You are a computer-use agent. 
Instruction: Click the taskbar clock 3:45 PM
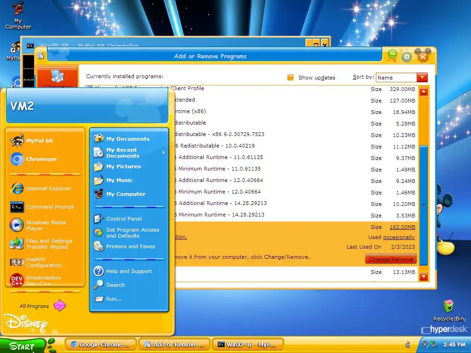tap(454, 345)
